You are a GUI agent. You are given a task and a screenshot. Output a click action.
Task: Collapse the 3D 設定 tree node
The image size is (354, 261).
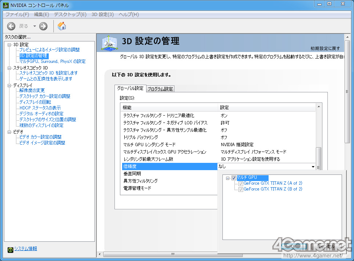click(9, 45)
